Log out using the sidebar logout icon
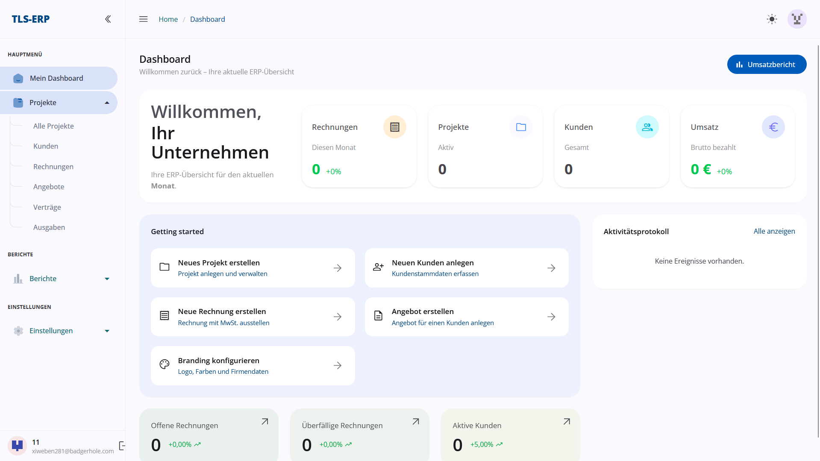820x461 pixels. (122, 446)
